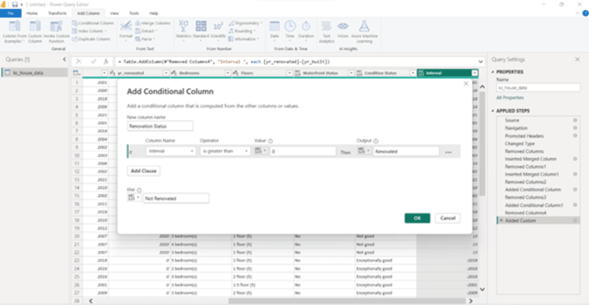Cancel formula edit with the X icon

point(79,62)
